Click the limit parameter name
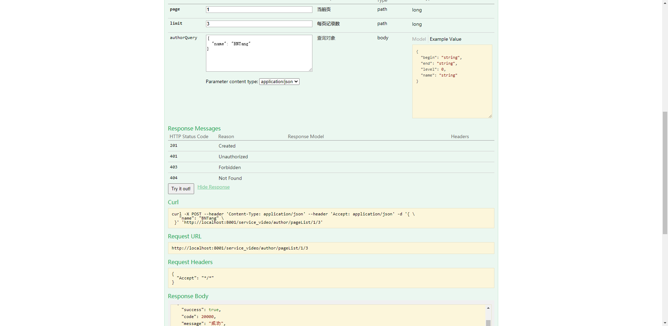 tap(176, 23)
